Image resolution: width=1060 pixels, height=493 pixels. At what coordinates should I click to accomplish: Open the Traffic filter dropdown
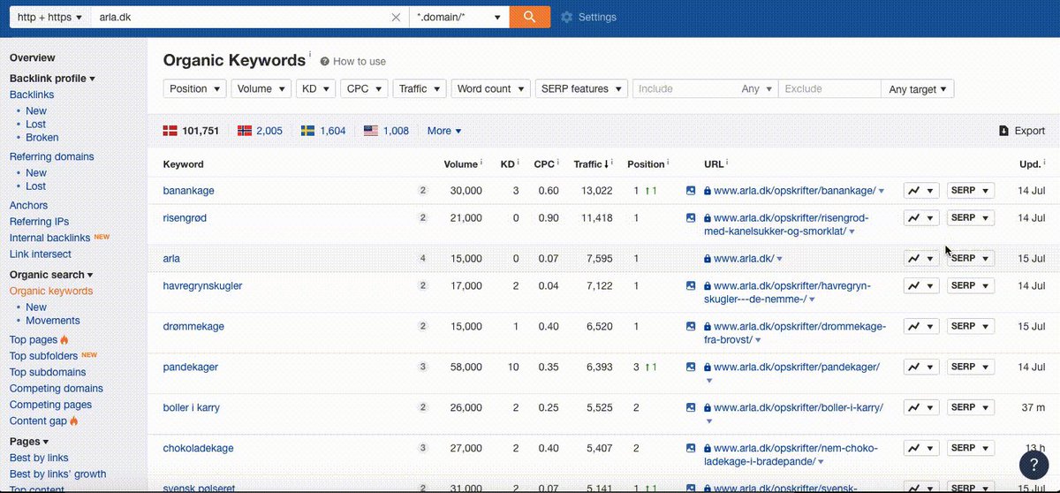420,88
